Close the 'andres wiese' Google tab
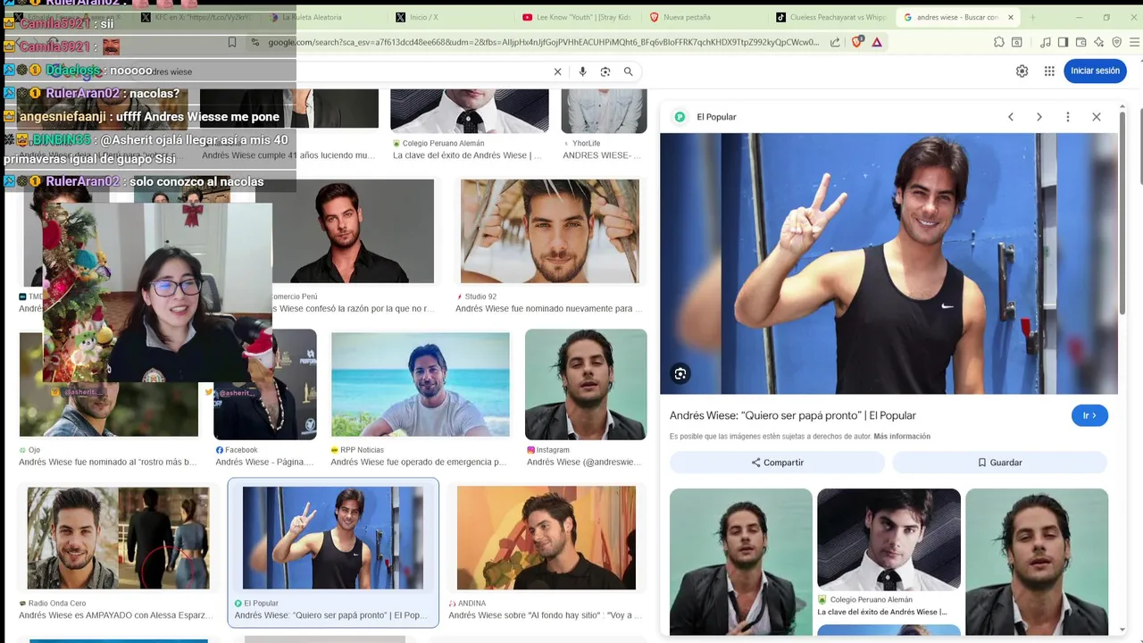The image size is (1143, 643). 1011,17
